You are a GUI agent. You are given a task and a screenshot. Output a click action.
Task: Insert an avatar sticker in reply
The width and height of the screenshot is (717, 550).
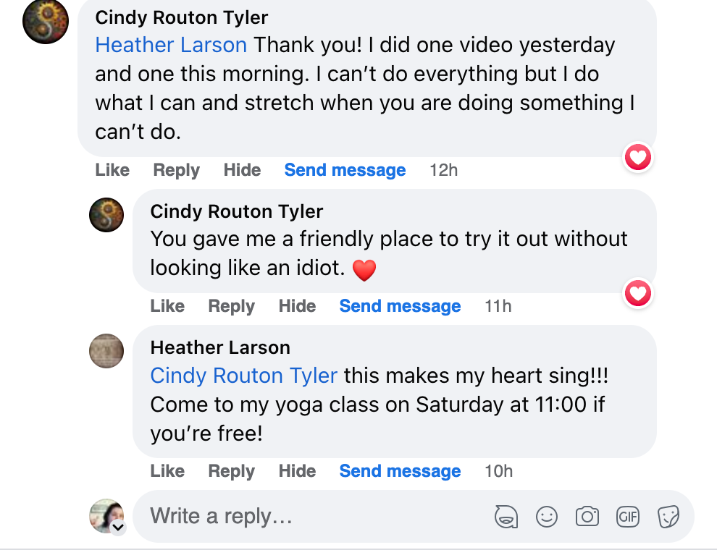506,517
